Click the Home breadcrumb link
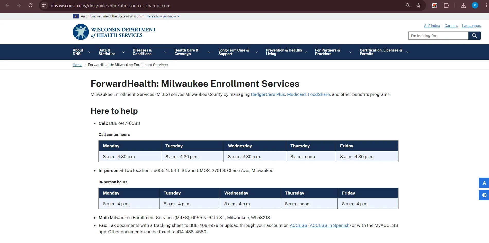 (x=77, y=65)
